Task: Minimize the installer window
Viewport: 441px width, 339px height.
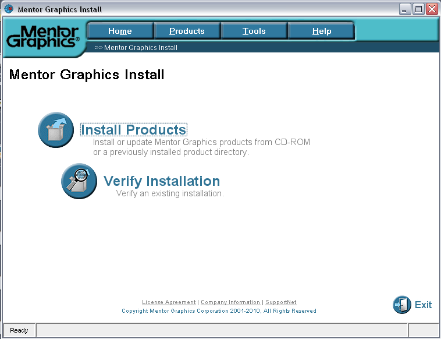Action: tap(405, 9)
